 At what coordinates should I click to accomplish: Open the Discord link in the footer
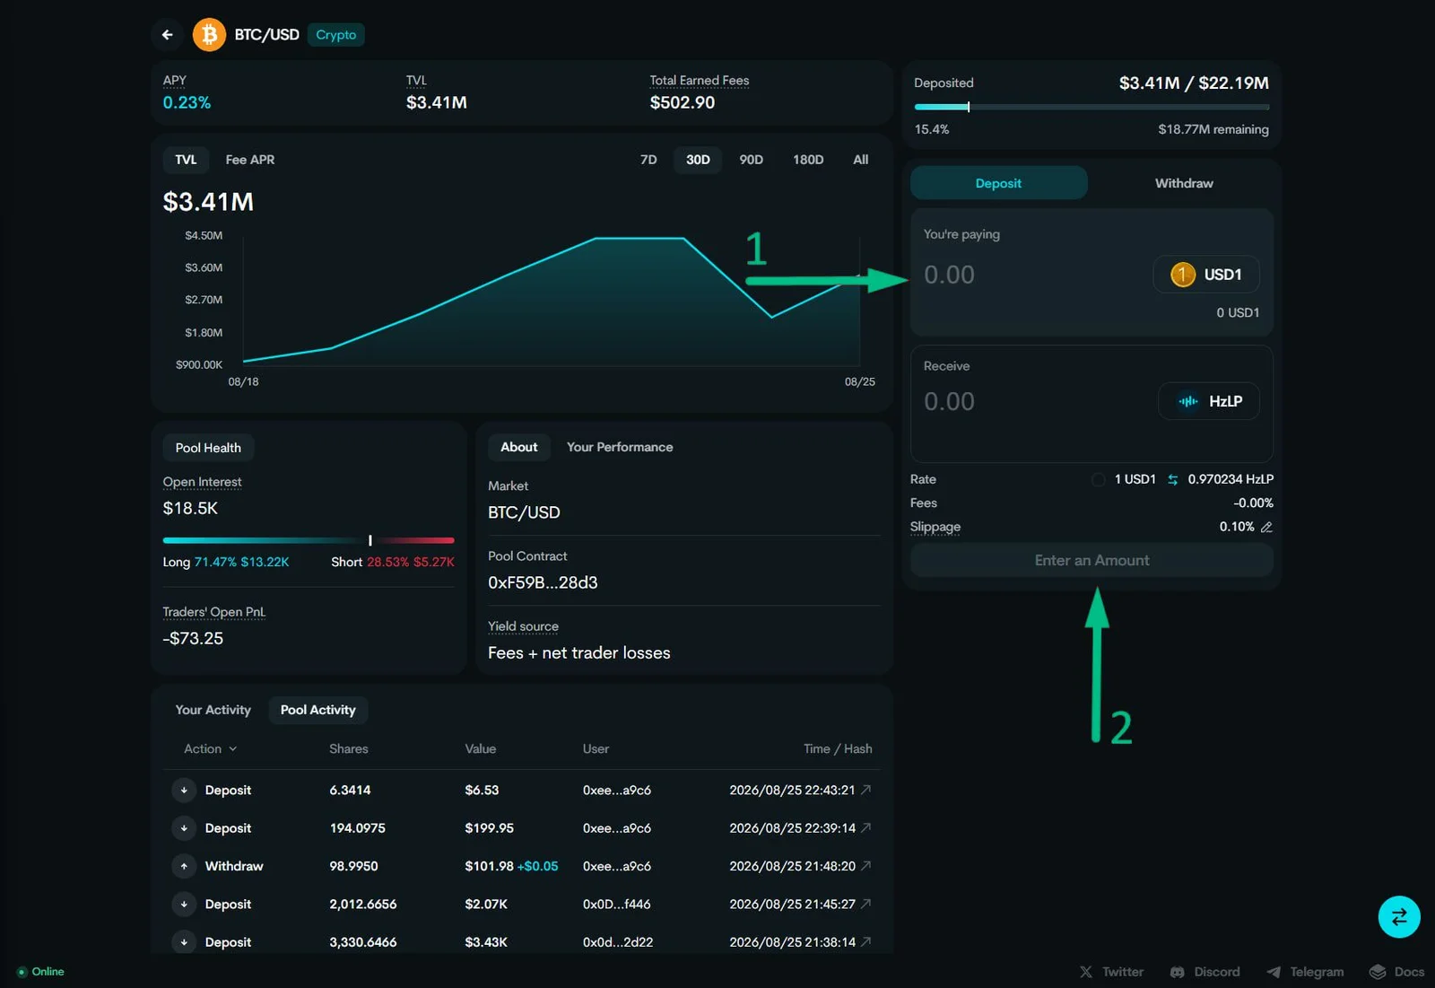pyautogui.click(x=1205, y=972)
